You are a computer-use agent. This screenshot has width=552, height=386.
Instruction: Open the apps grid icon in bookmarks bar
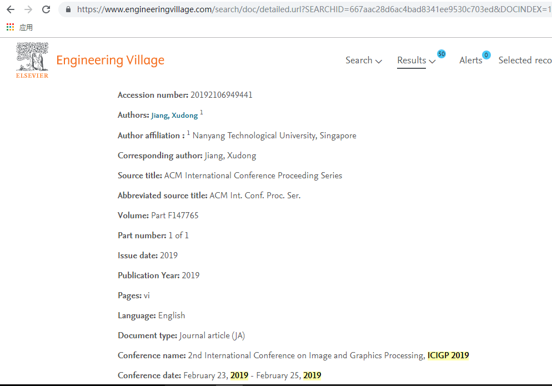[10, 27]
